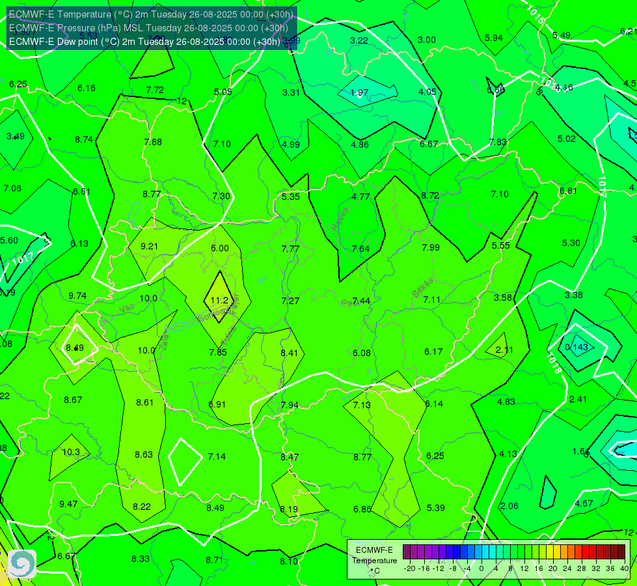Click the 3.31 grid value
The width and height of the screenshot is (637, 586).
291,92
